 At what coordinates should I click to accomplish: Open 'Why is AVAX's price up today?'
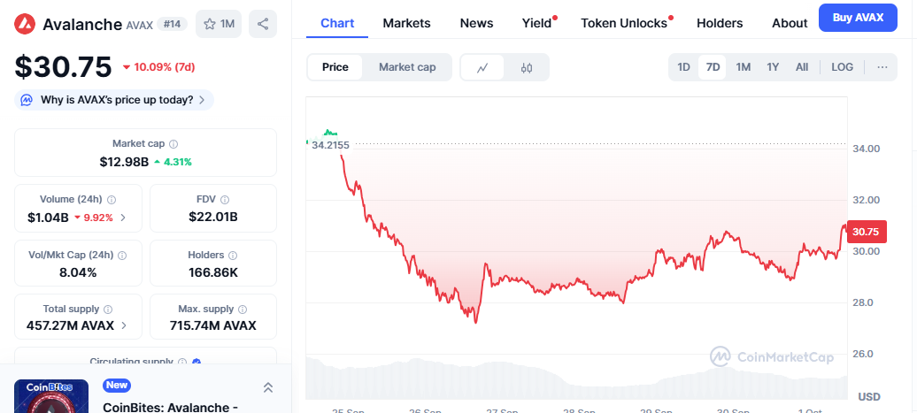tap(114, 100)
